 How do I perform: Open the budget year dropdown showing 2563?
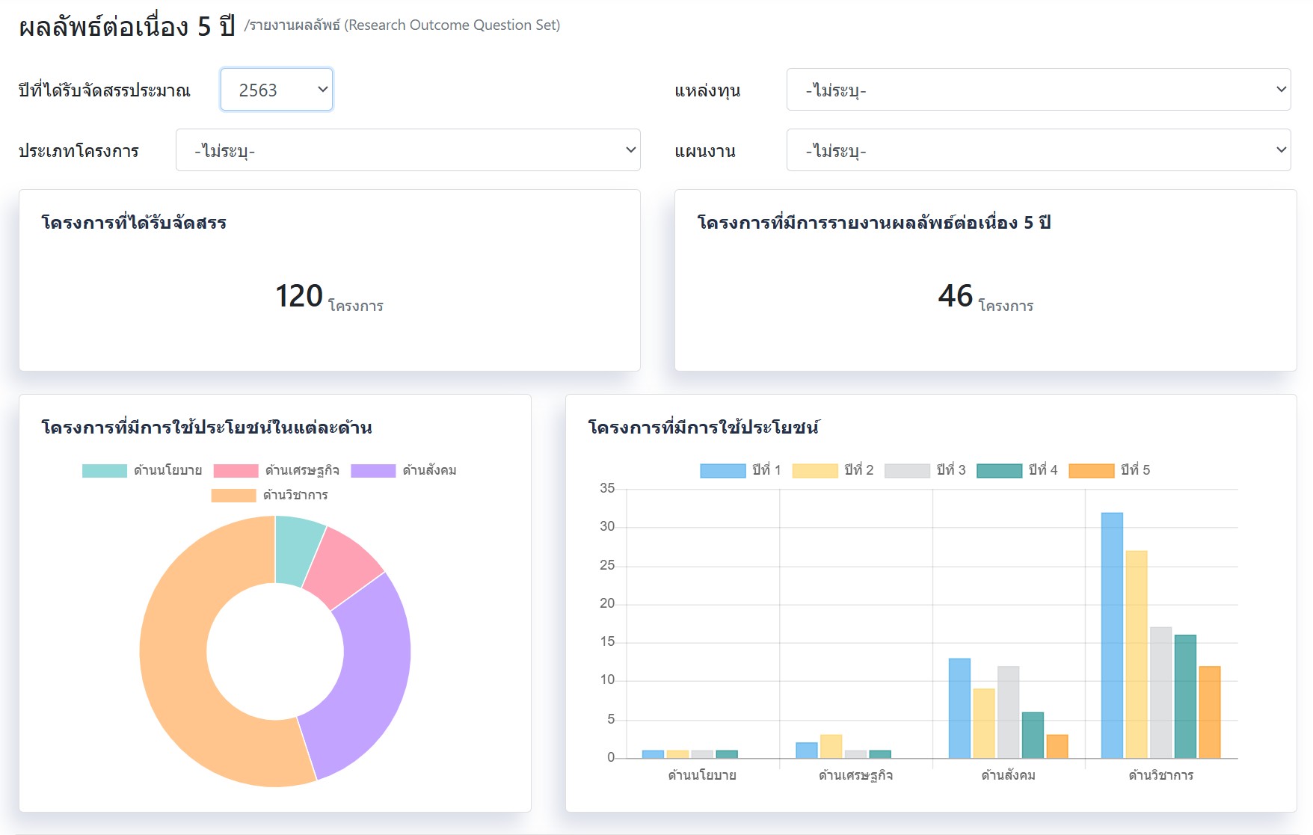coord(277,90)
